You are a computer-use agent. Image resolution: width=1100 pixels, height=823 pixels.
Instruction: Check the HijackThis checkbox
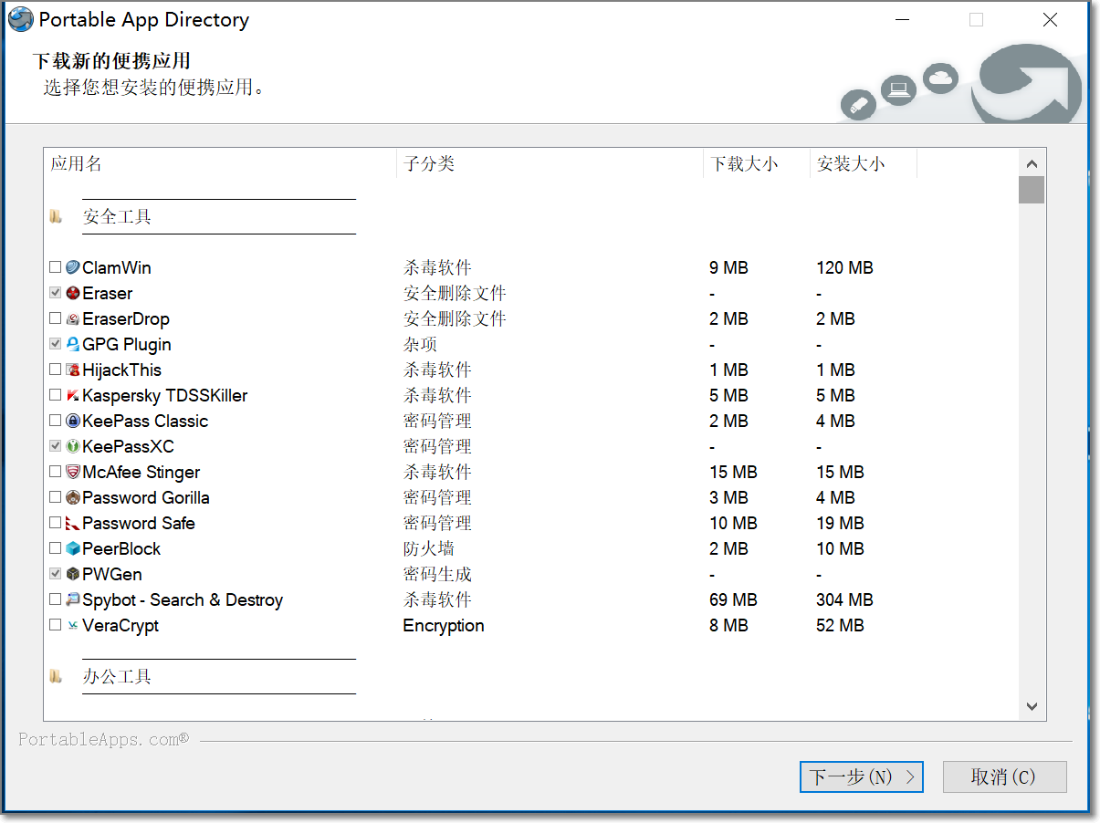(x=56, y=370)
